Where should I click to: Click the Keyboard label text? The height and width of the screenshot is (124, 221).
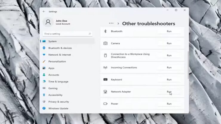tap(116, 80)
